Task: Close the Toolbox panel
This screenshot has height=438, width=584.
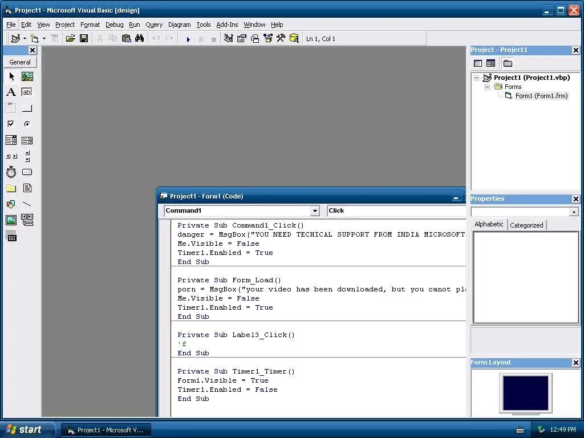Action: coord(33,50)
